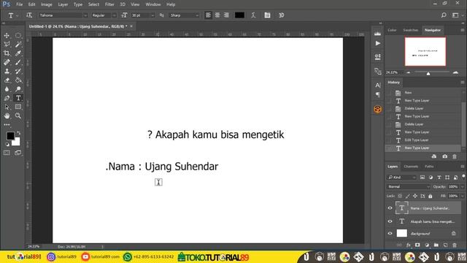Toggle lock transparent pixels
Image resolution: width=467 pixels, height=263 pixels.
400,196
